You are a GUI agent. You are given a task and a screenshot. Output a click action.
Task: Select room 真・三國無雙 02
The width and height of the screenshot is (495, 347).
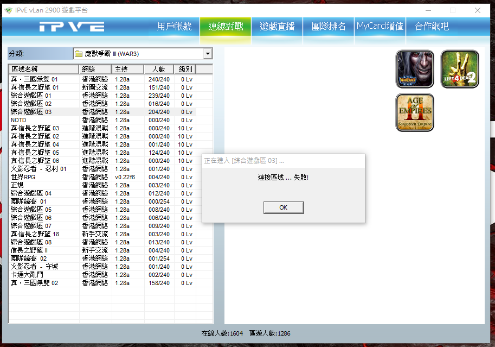[102, 283]
